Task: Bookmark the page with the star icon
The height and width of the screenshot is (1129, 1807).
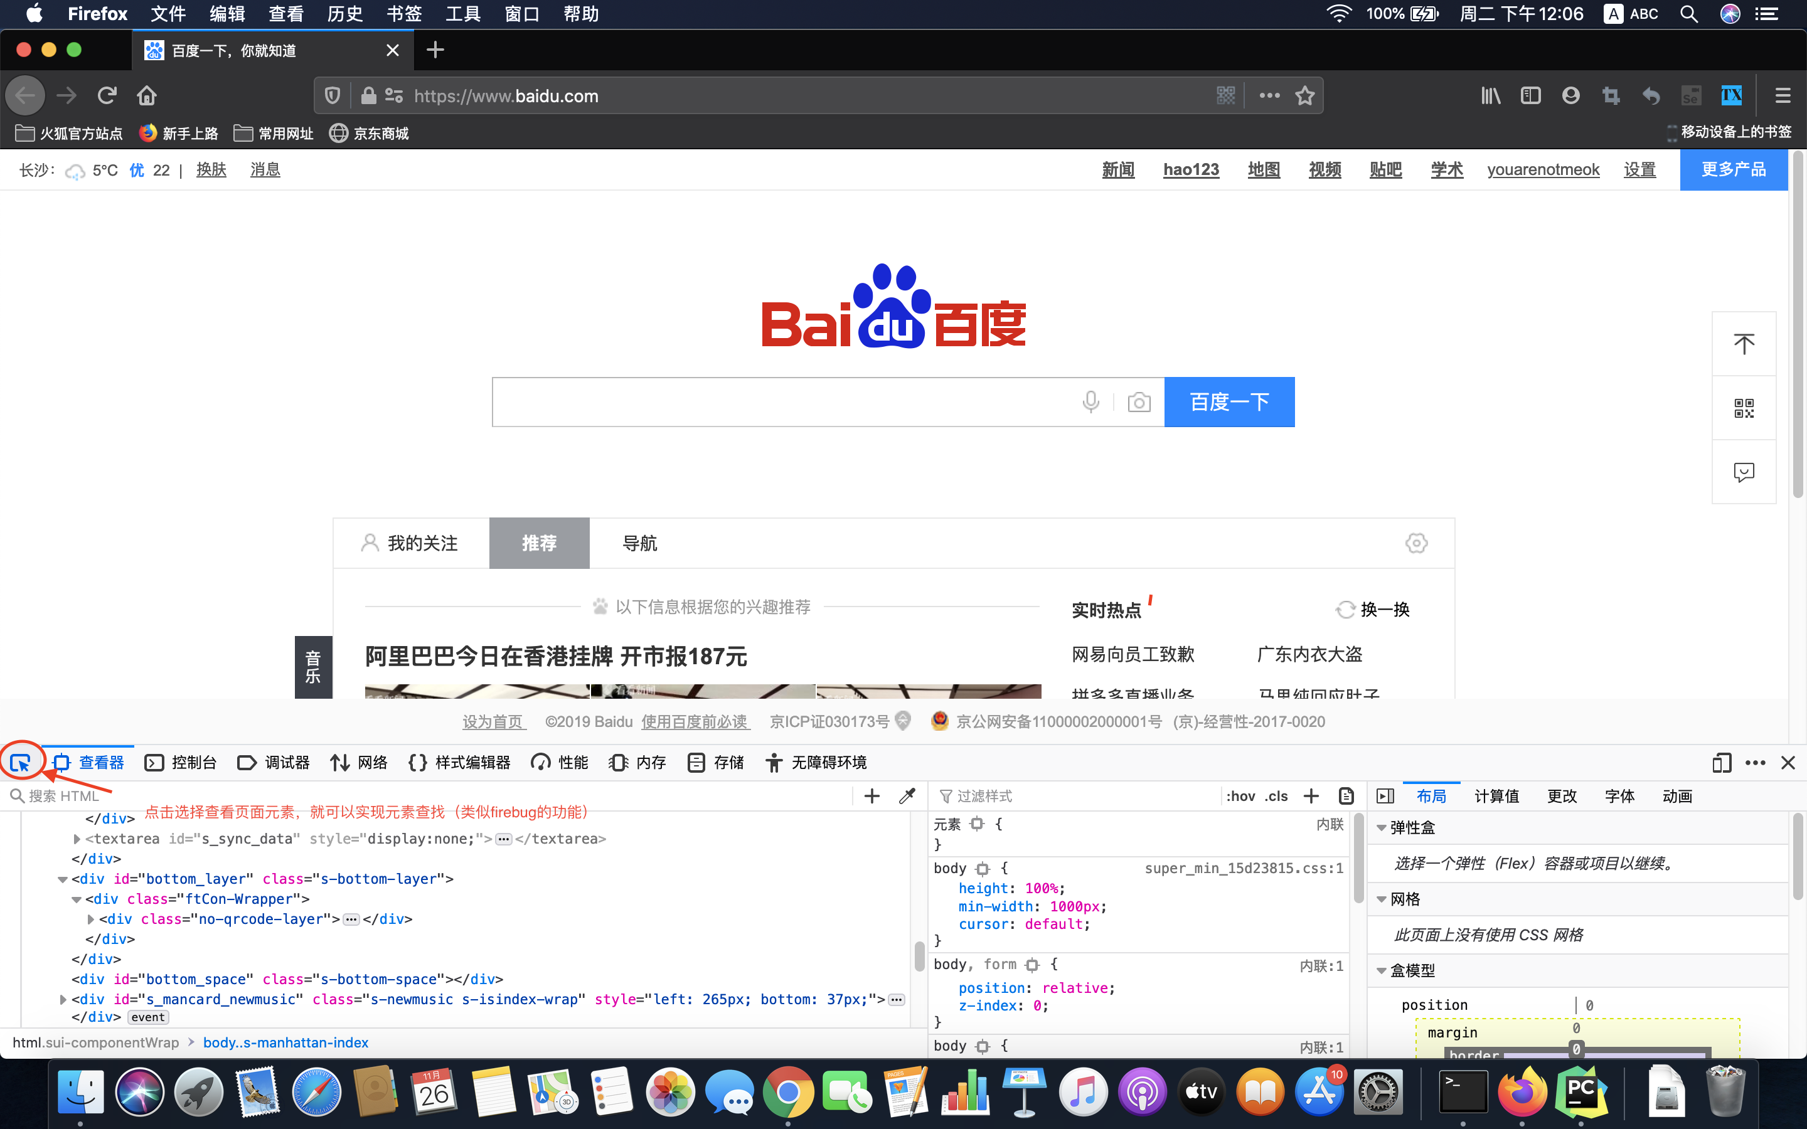Action: [x=1304, y=95]
